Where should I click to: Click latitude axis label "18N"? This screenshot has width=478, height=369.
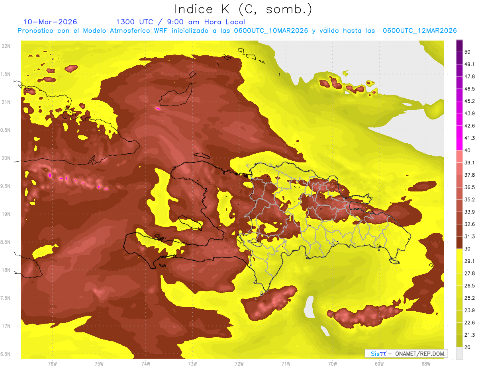pyautogui.click(x=6, y=270)
